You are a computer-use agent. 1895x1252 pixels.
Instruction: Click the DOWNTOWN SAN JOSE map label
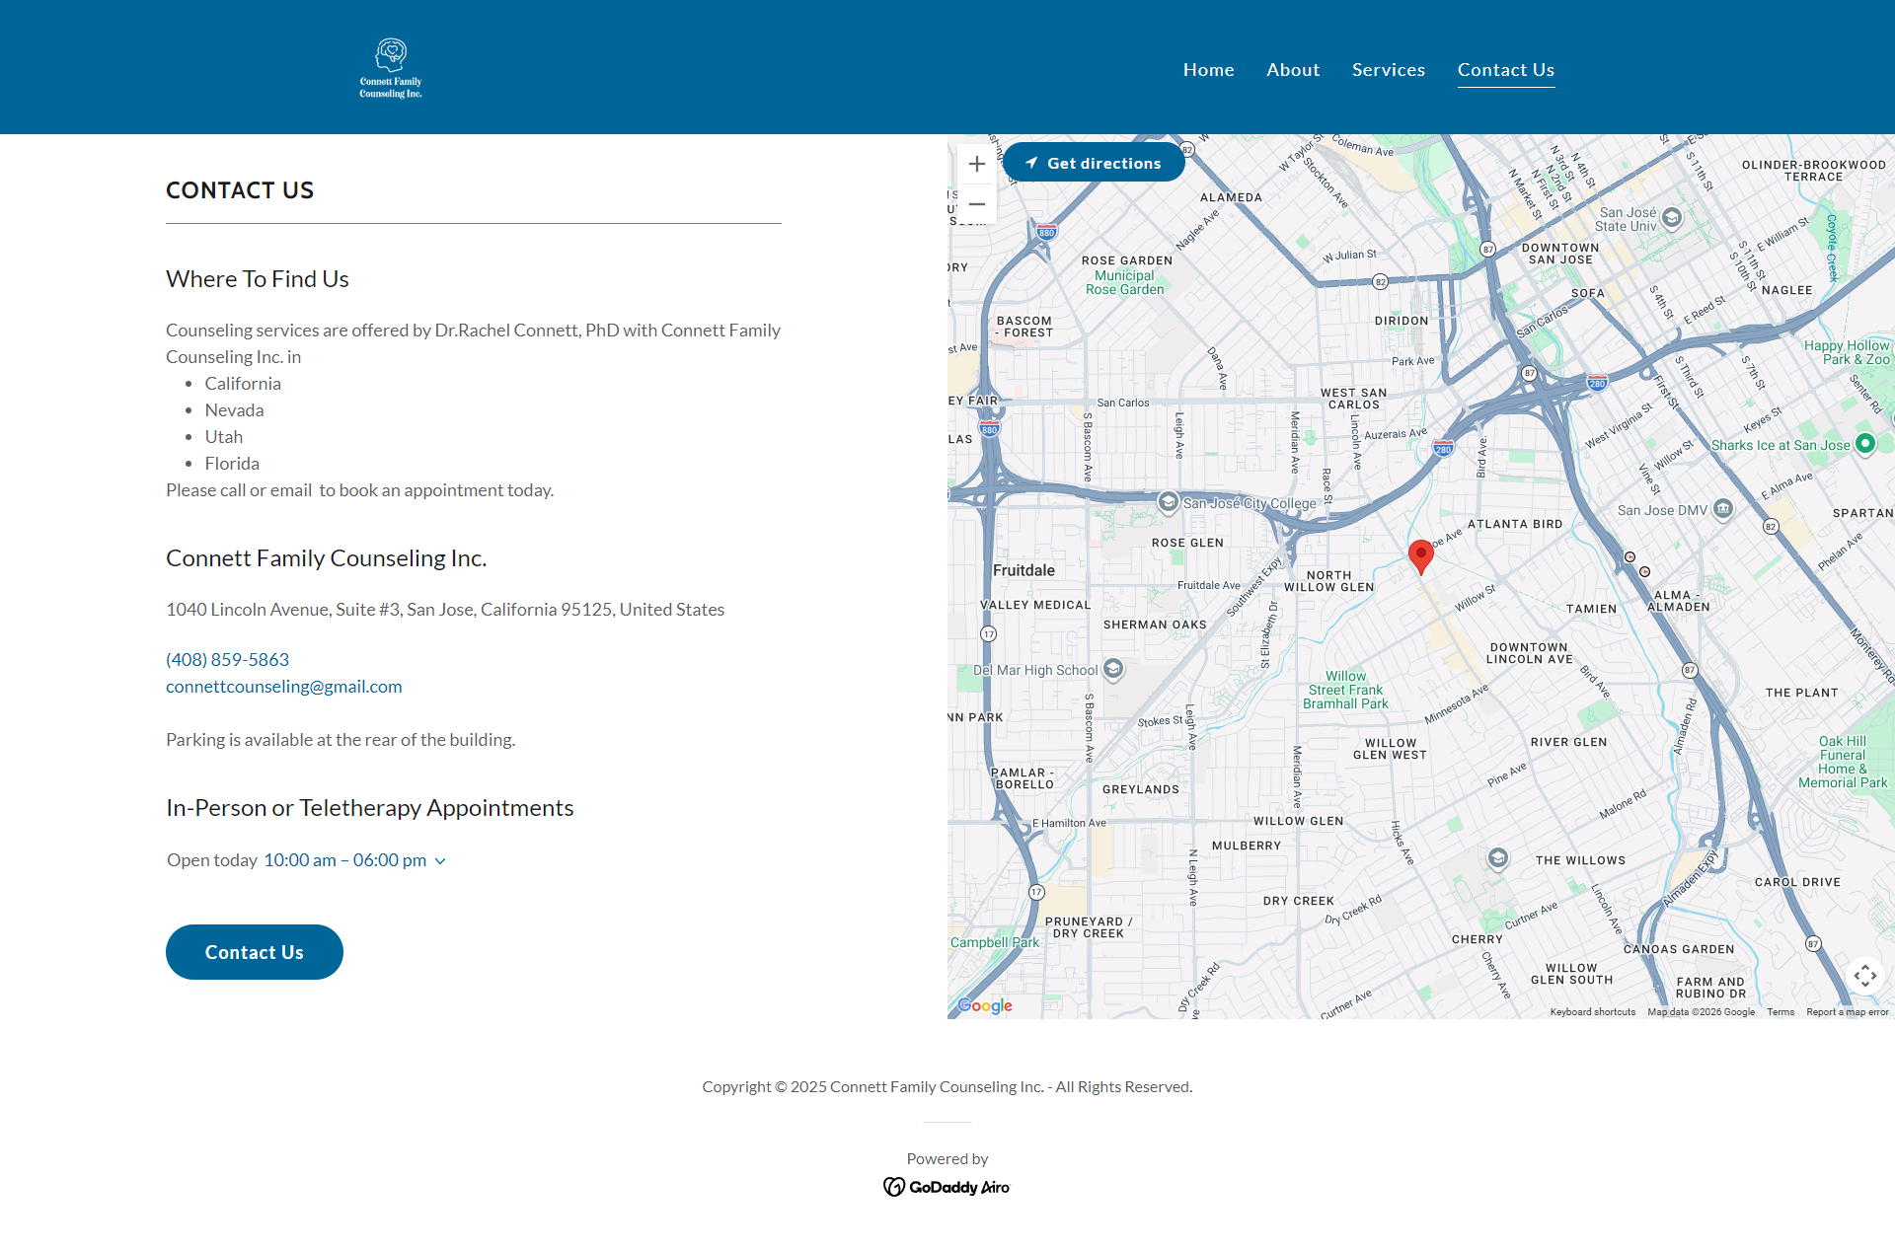(1560, 254)
